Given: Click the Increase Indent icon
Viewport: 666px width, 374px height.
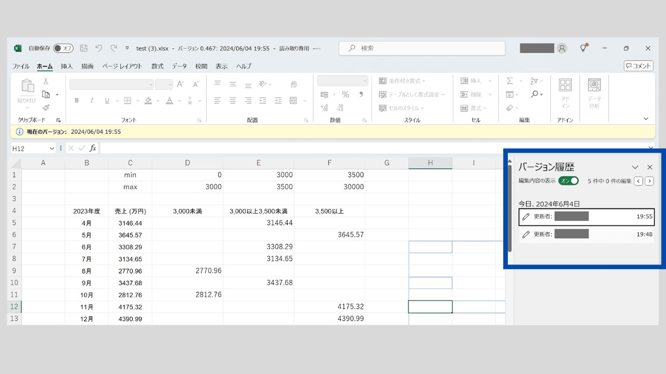Looking at the screenshot, I should click(x=278, y=101).
